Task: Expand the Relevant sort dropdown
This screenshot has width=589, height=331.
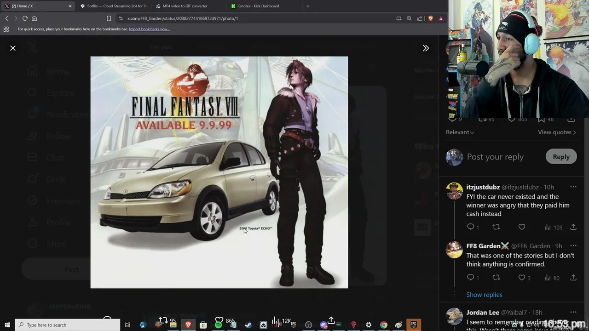Action: [x=460, y=132]
